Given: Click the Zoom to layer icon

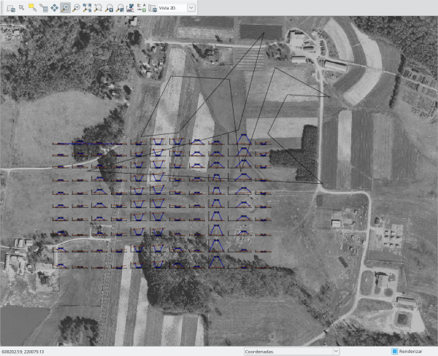Looking at the screenshot, I should [x=109, y=7].
